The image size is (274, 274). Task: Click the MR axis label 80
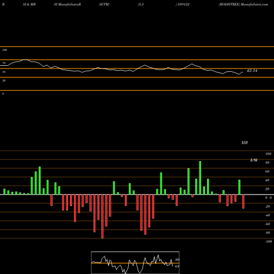pos(267,163)
